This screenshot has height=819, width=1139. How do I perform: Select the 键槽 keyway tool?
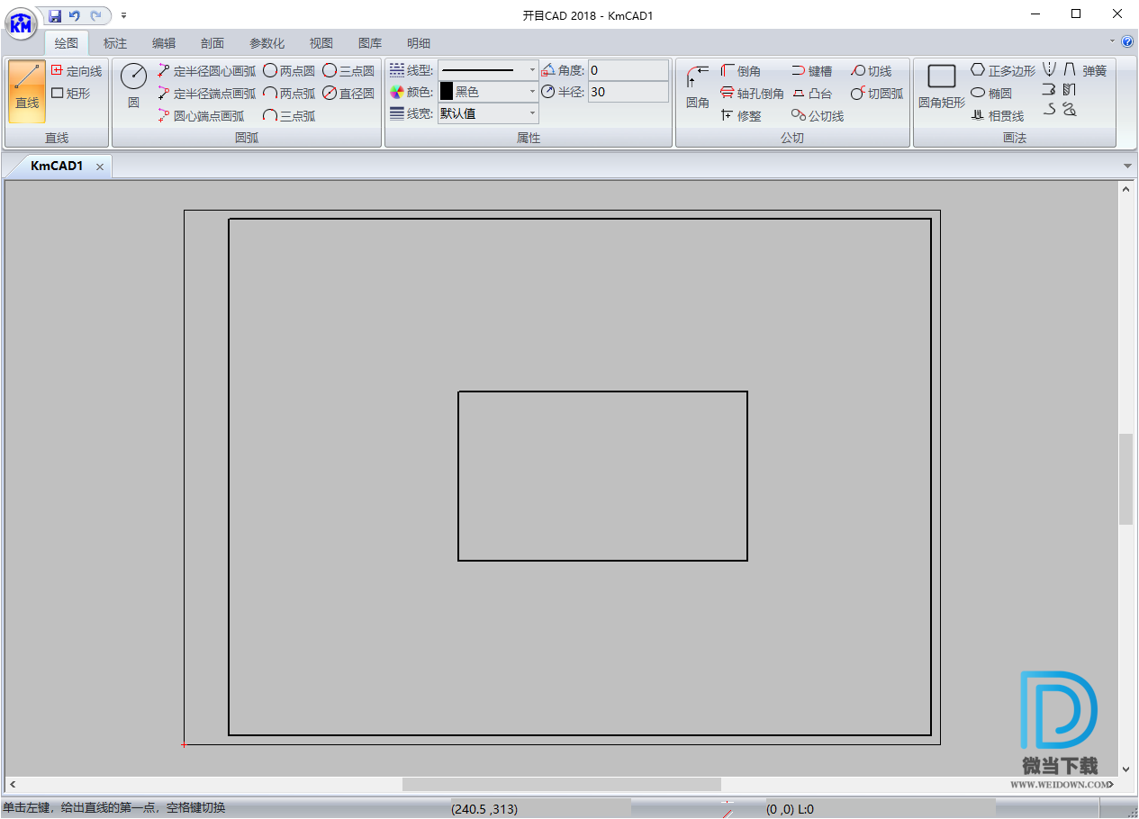(812, 71)
